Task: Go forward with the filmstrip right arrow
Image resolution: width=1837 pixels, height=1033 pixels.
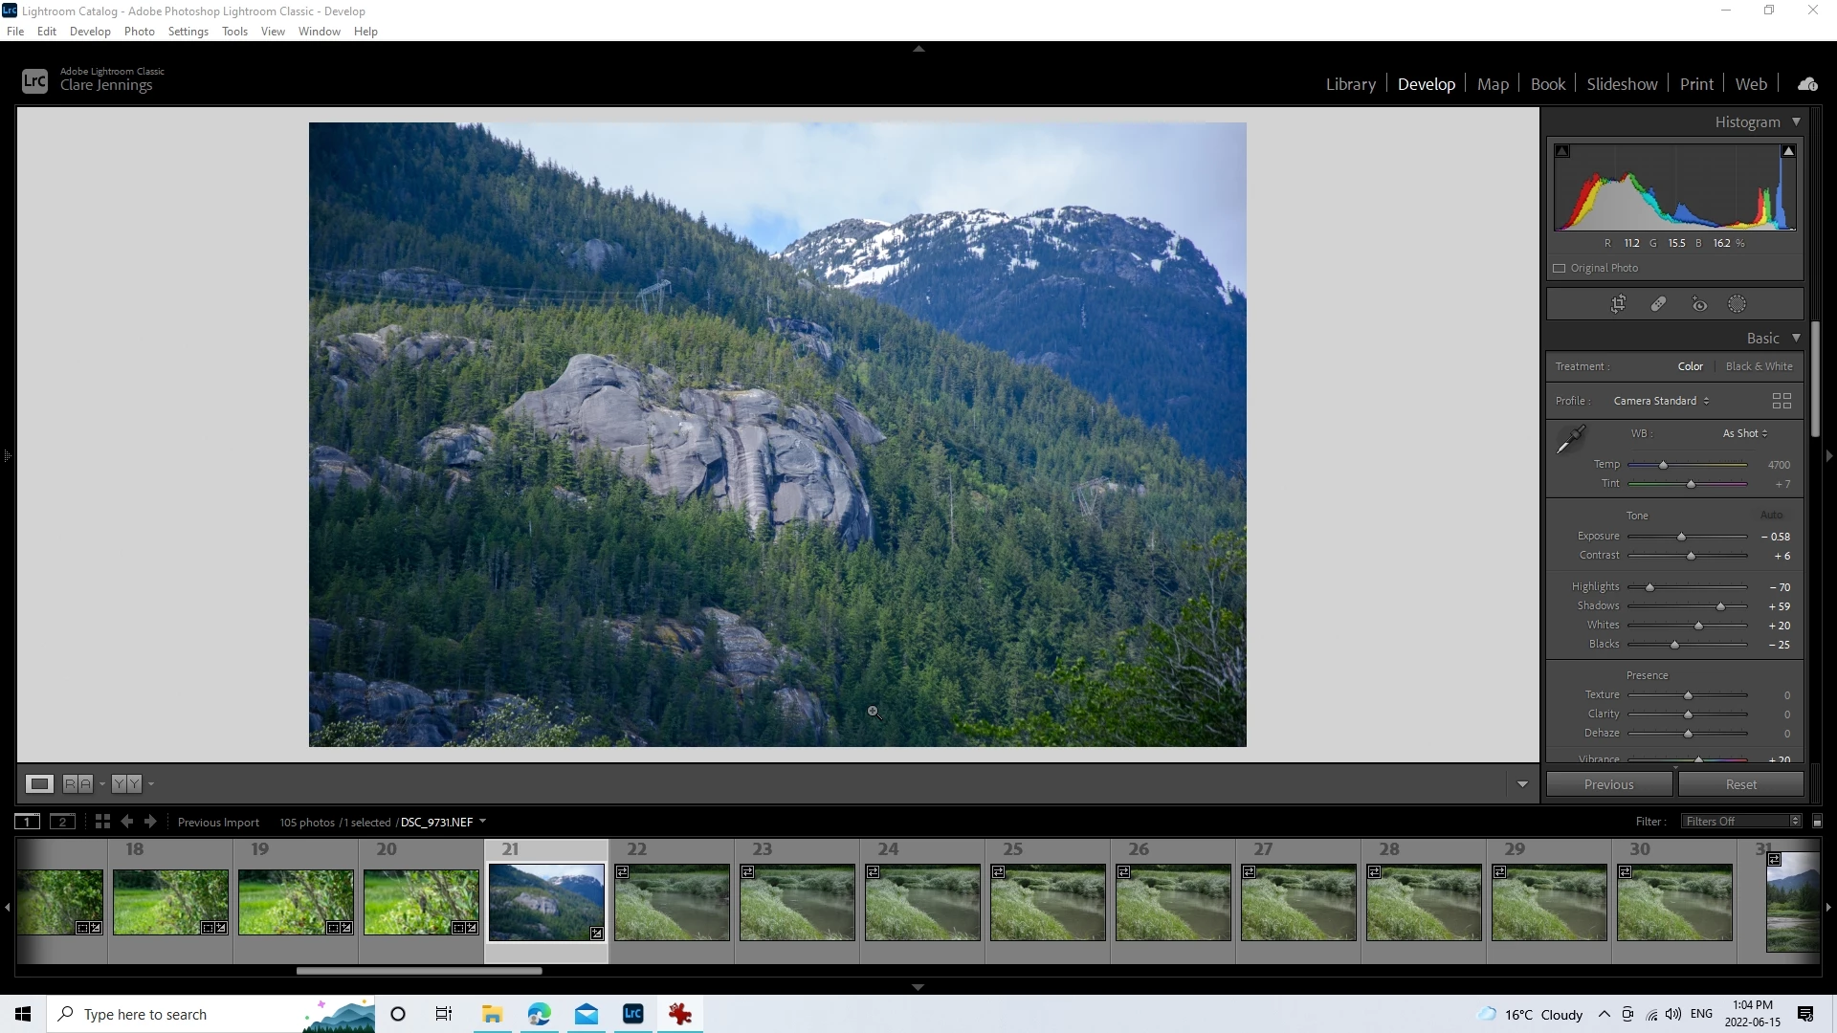Action: [x=150, y=822]
